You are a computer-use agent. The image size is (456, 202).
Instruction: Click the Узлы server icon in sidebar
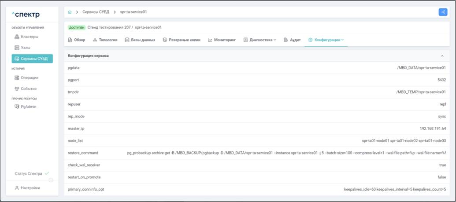(x=17, y=48)
